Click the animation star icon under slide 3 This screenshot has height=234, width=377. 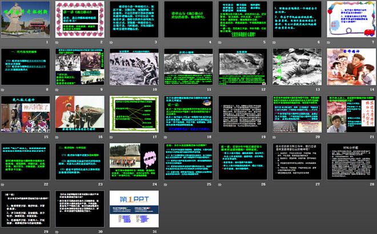(111, 42)
